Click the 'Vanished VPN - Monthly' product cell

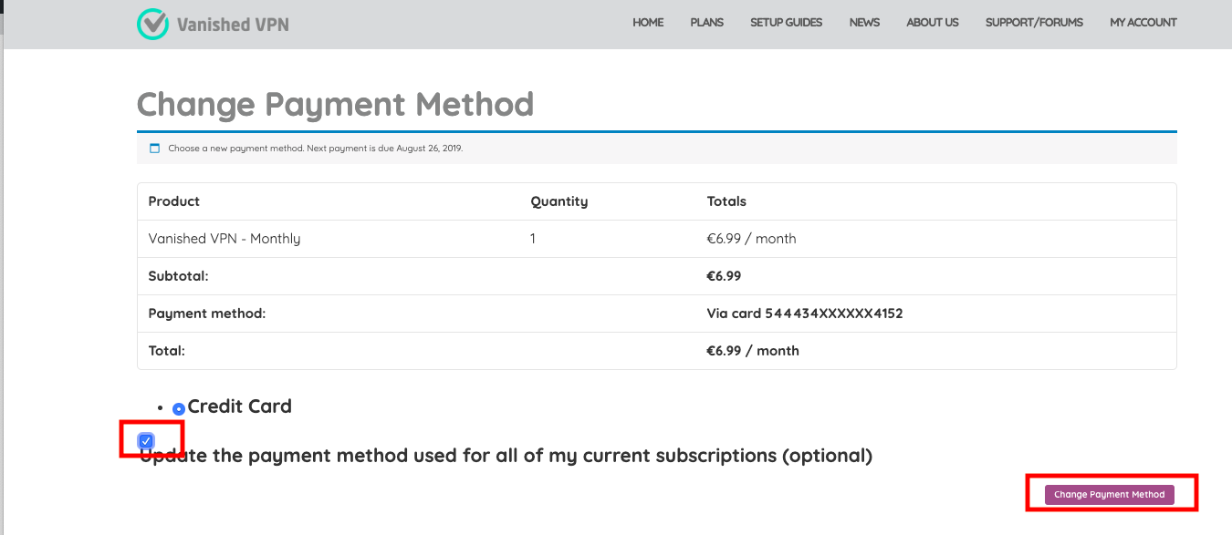(x=224, y=239)
